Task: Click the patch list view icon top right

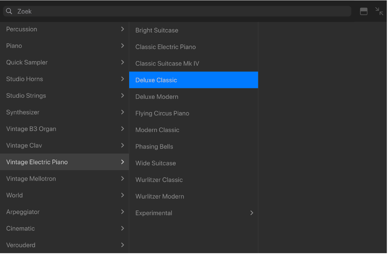Action: [x=364, y=11]
